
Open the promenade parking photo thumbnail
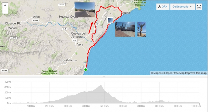[x=125, y=29]
